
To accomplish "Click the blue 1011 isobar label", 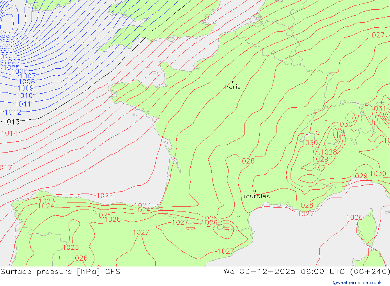I will pos(23,104).
